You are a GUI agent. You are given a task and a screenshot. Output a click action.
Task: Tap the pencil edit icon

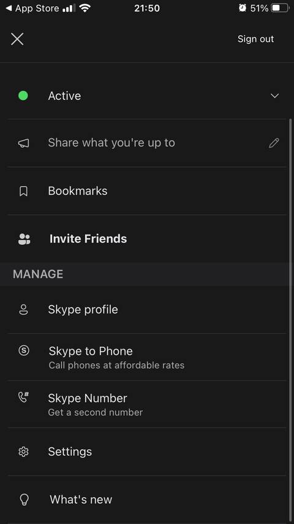(x=274, y=143)
